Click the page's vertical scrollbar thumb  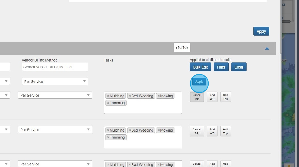[281, 27]
